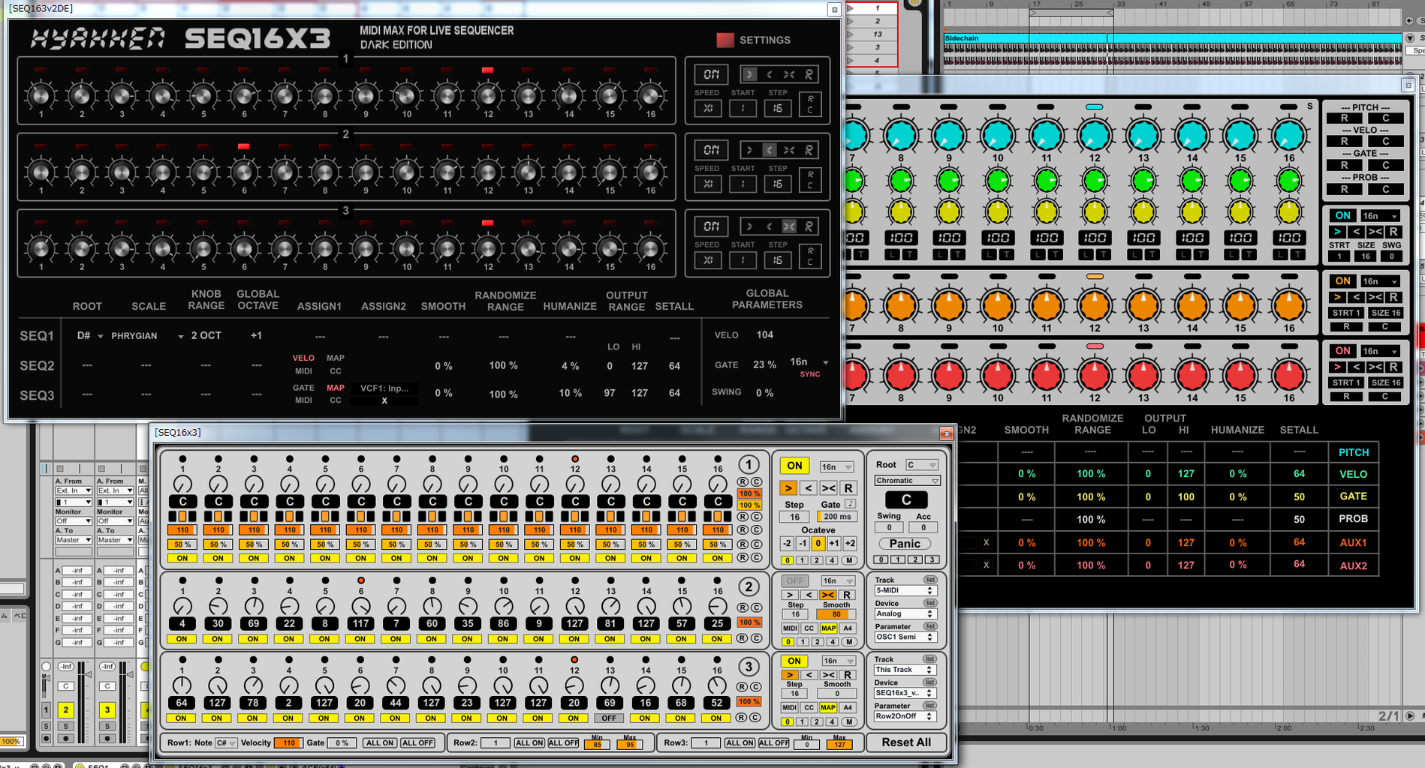
Task: Select row 2 ping-pong direction button in light SEQ16x3
Action: coord(827,595)
